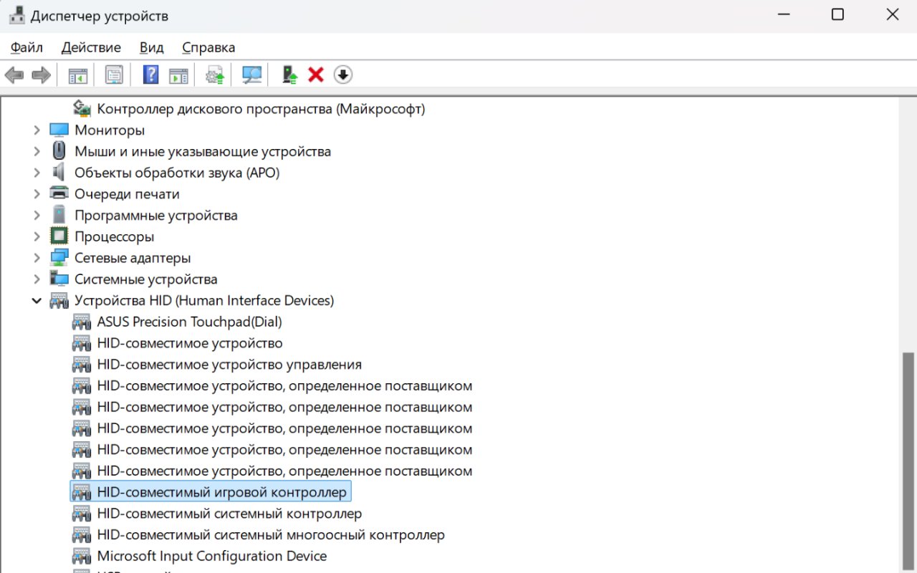Open the Вид menu
This screenshot has width=917, height=573.
tap(151, 48)
